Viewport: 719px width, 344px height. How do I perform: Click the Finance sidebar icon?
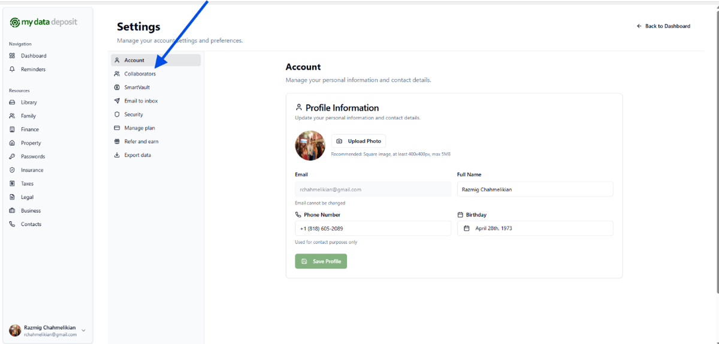click(x=12, y=129)
